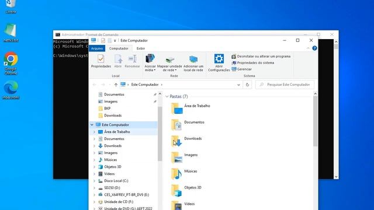
Task: Open Propriedades in the ribbon
Action: (101, 61)
